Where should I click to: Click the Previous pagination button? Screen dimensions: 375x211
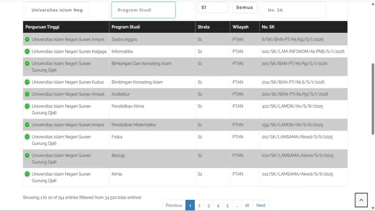[x=174, y=206]
